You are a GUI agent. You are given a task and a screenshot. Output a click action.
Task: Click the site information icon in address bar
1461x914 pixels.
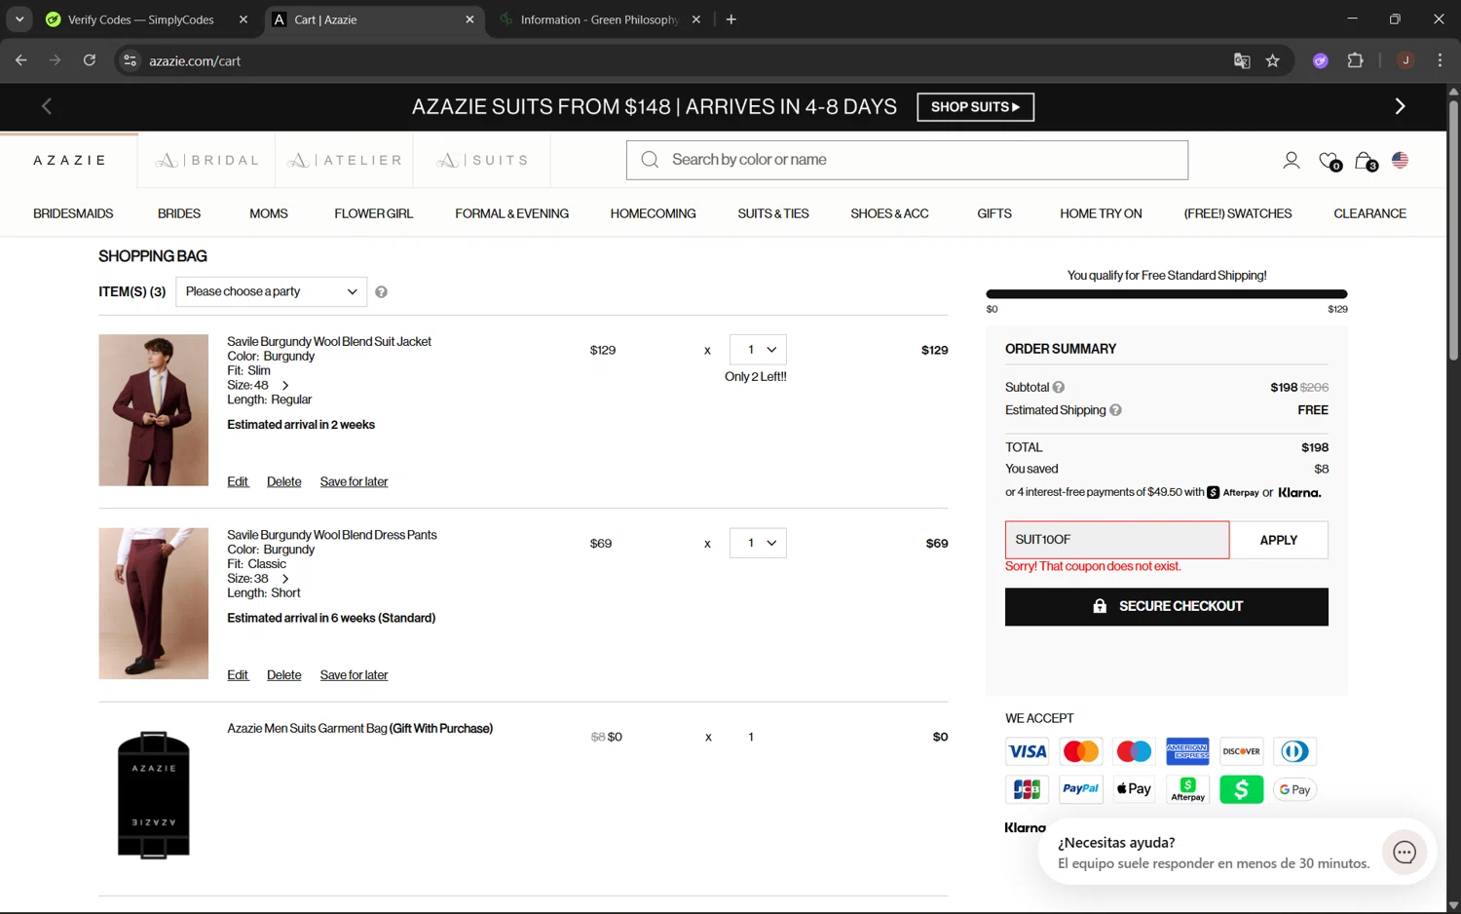(x=130, y=60)
